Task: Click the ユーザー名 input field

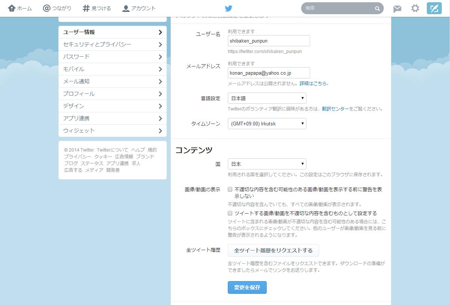Action: 269,41
